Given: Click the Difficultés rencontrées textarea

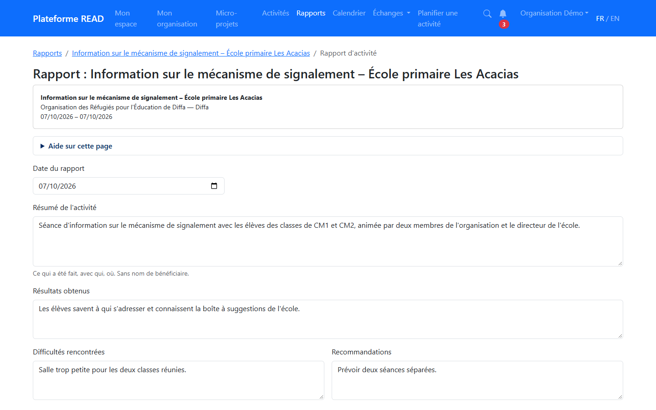Looking at the screenshot, I should click(x=179, y=380).
